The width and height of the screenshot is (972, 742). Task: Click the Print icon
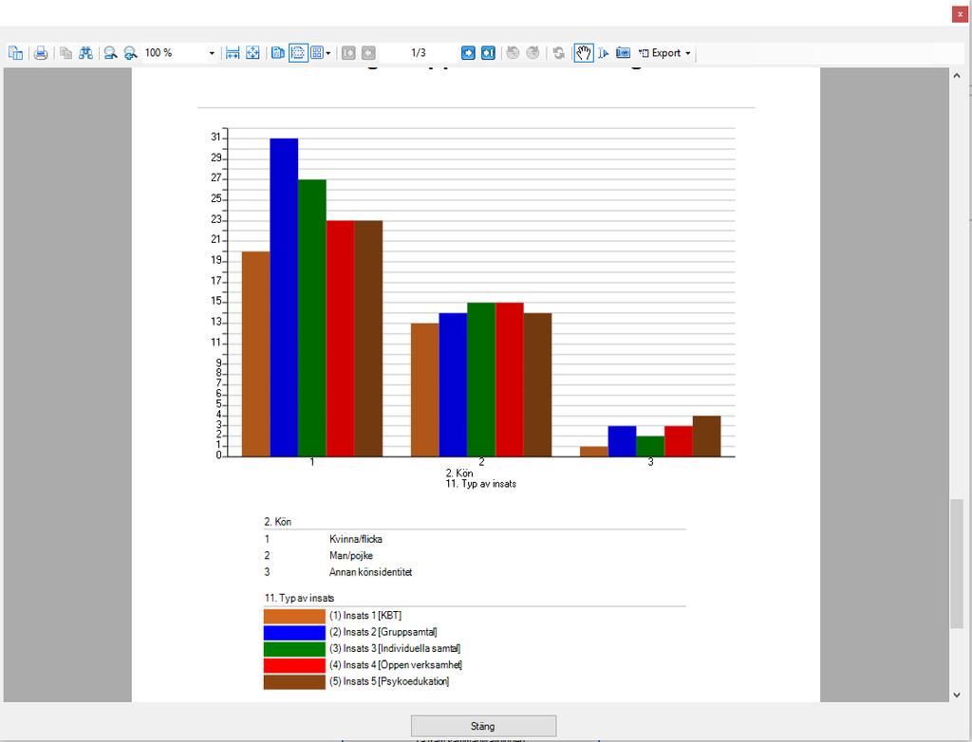pyautogui.click(x=41, y=53)
